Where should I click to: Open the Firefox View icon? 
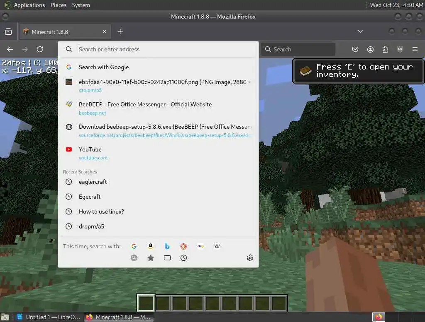click(x=8, y=31)
